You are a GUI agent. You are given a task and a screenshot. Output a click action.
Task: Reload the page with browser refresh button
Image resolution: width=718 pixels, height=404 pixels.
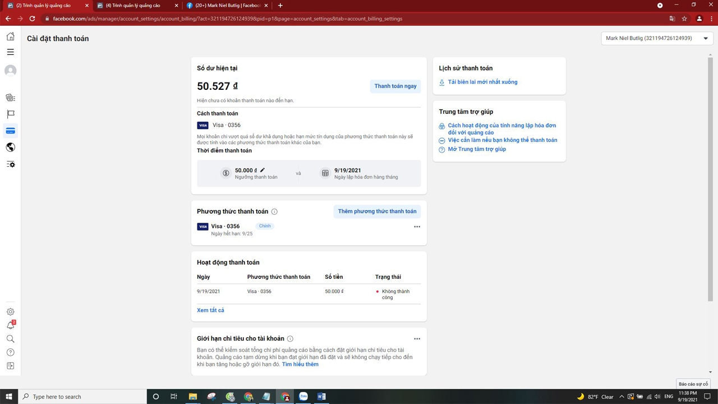[x=32, y=19]
